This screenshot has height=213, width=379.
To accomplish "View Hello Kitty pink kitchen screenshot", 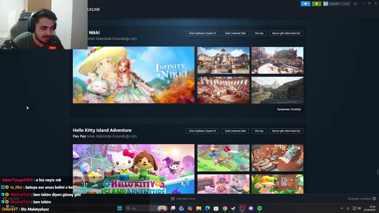I will tap(224, 184).
